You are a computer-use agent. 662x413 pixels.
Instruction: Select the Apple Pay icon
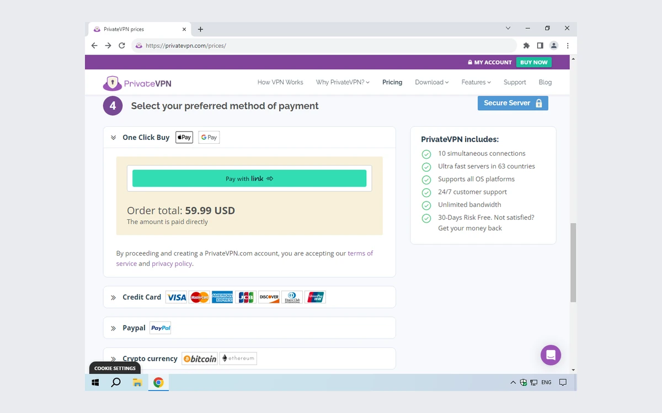coord(184,138)
